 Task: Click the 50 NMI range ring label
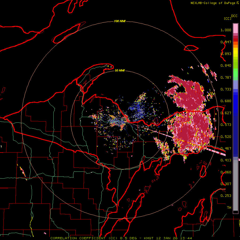click(x=120, y=70)
